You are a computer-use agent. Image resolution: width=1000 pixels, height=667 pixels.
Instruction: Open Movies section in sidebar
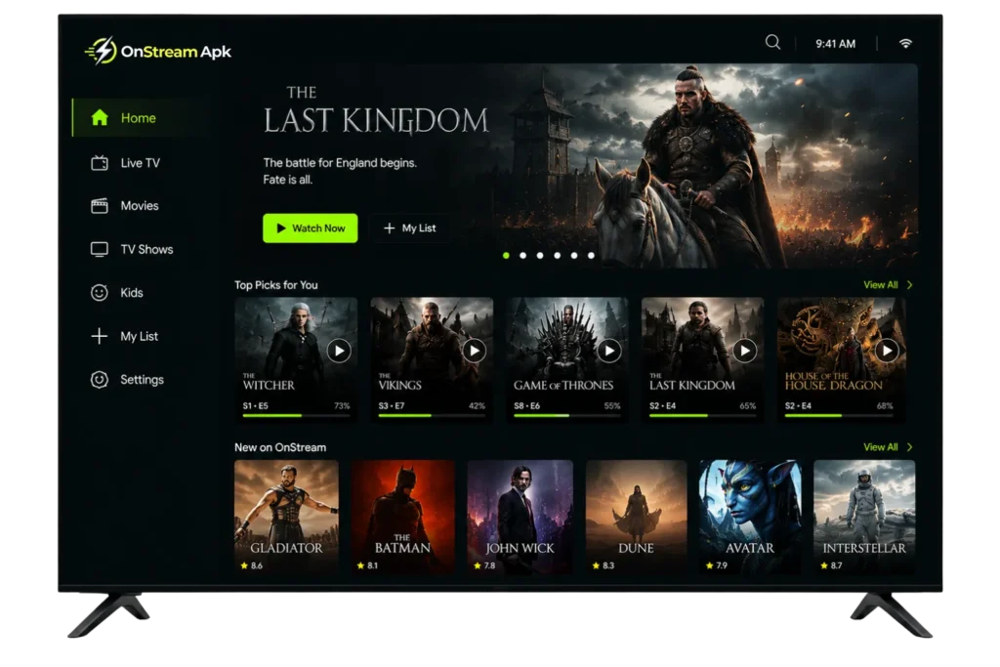pos(139,206)
